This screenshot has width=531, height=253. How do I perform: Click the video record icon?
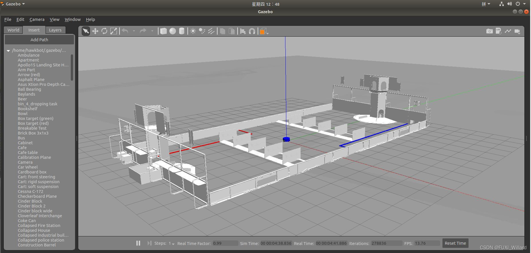point(517,31)
